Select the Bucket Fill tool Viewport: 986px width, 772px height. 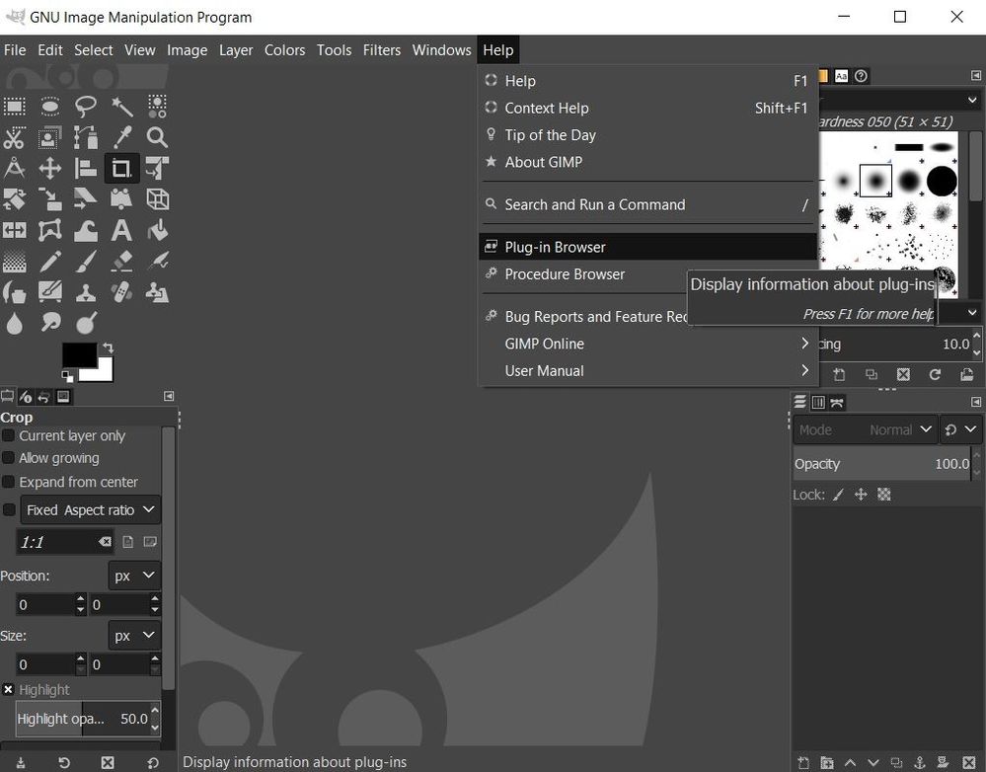(157, 230)
